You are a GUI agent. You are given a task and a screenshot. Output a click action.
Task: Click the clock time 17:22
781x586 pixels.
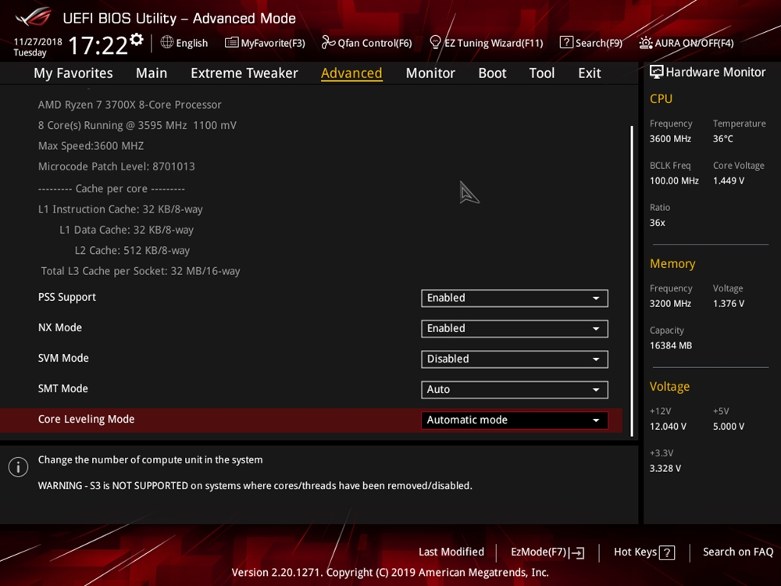98,45
